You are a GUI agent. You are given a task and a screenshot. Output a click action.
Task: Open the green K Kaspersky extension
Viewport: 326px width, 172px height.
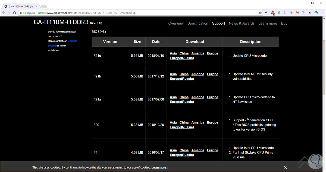pos(316,13)
